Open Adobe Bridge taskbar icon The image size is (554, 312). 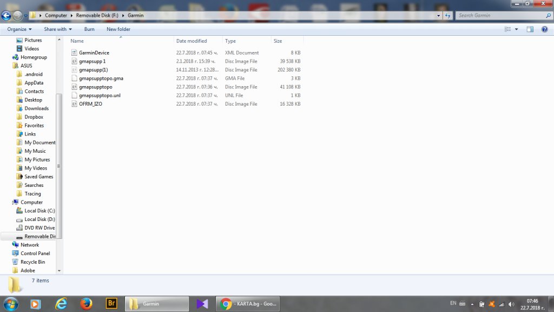(111, 303)
